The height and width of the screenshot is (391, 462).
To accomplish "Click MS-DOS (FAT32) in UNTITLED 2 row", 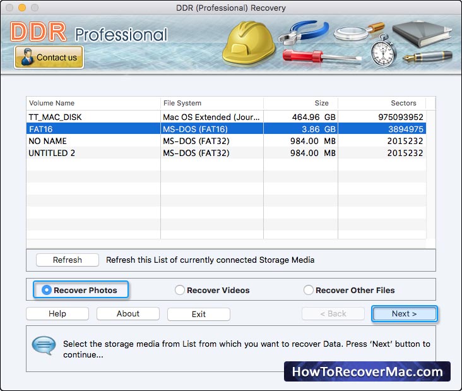I will point(196,153).
